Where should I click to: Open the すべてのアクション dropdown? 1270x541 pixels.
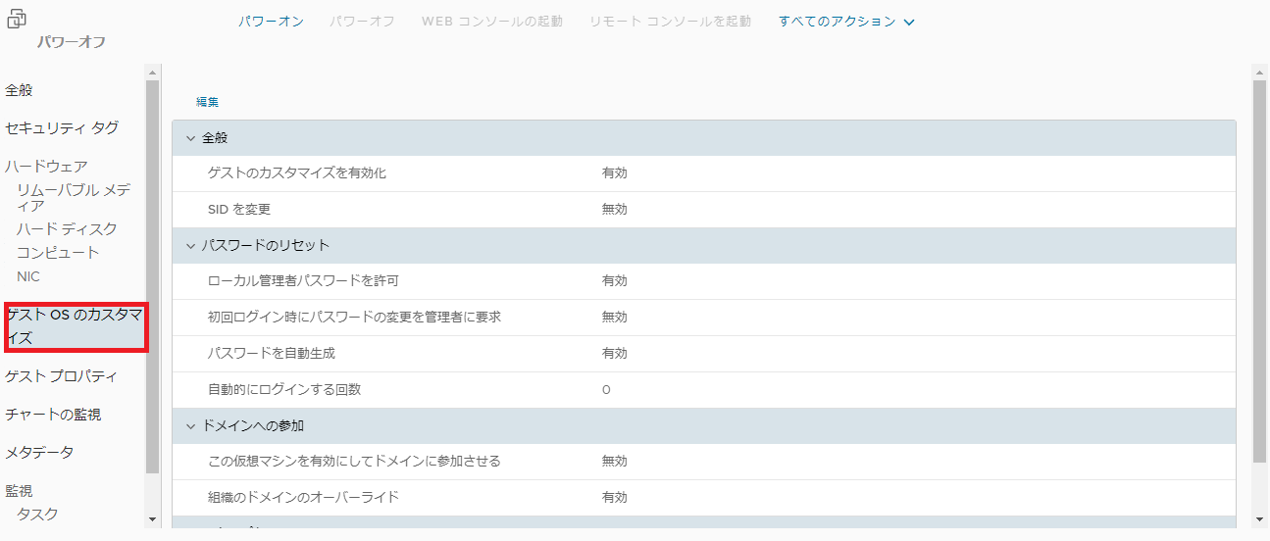coord(846,21)
